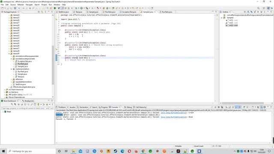Open the Debug button dropdown arrow
The height and width of the screenshot is (154, 274).
coord(79,8)
